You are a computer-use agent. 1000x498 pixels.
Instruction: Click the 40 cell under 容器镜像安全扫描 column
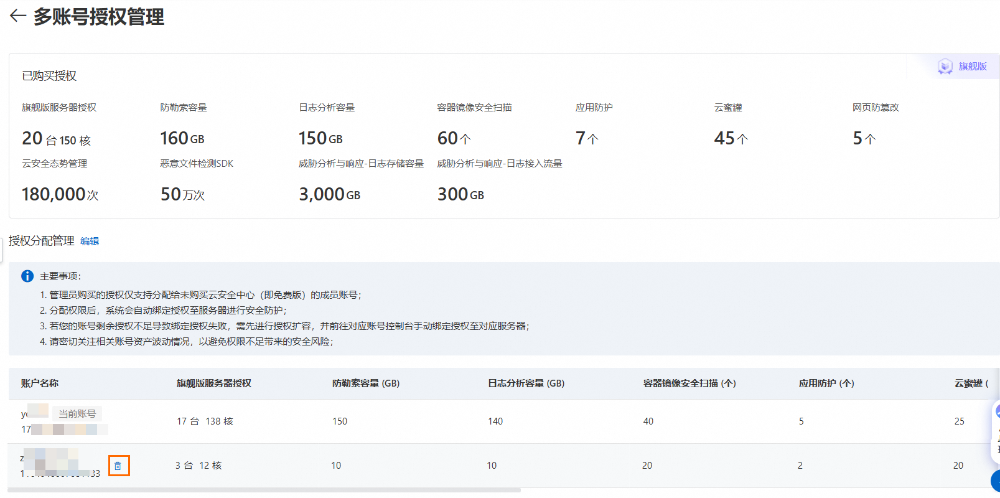tap(648, 421)
